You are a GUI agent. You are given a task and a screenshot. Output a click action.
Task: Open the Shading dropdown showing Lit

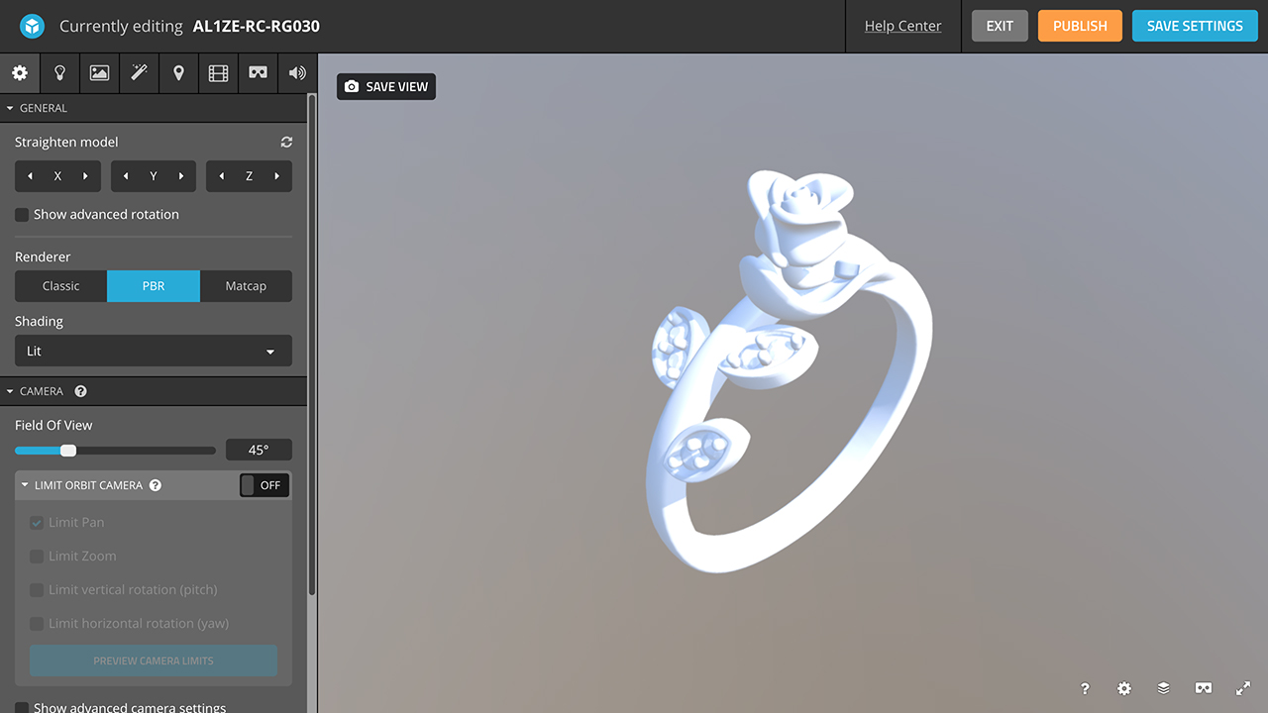pos(154,352)
